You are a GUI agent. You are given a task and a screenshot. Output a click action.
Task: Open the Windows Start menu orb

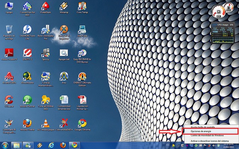[x=5, y=145]
